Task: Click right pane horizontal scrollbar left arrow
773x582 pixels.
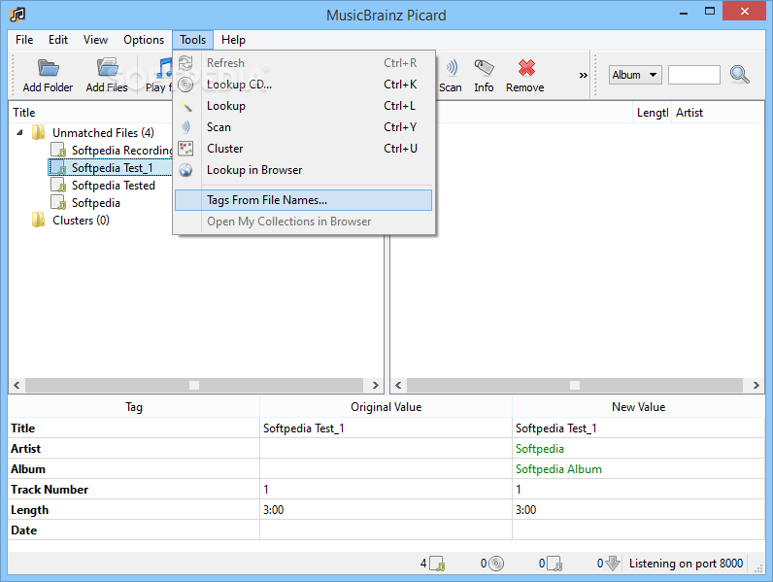Action: (398, 385)
